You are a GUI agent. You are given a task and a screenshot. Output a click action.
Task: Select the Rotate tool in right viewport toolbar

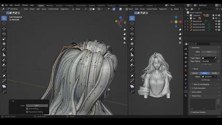132,34
